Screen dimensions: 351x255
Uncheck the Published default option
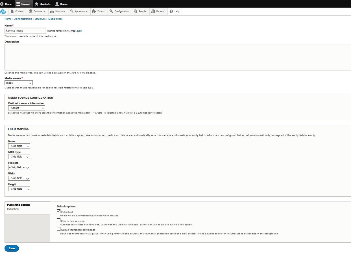(x=58, y=211)
